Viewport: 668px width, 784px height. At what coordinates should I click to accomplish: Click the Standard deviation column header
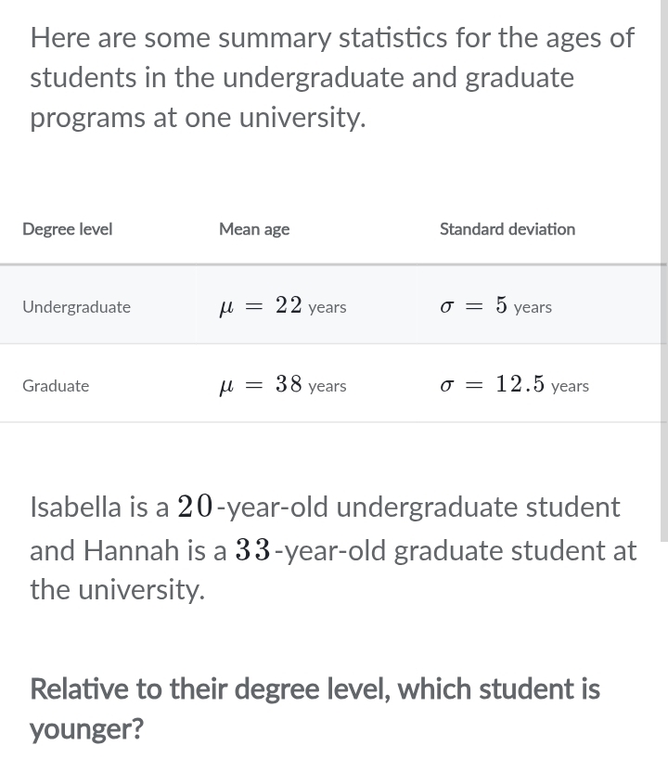click(507, 229)
